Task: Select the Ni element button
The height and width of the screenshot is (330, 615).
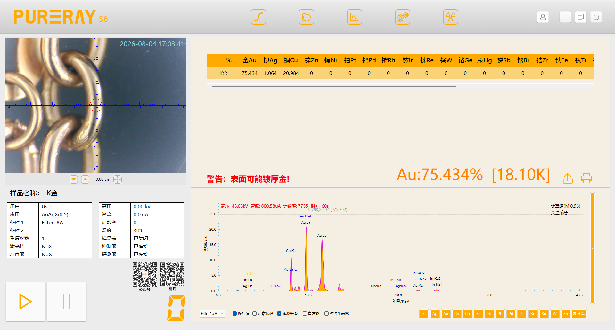Action: pyautogui.click(x=489, y=314)
